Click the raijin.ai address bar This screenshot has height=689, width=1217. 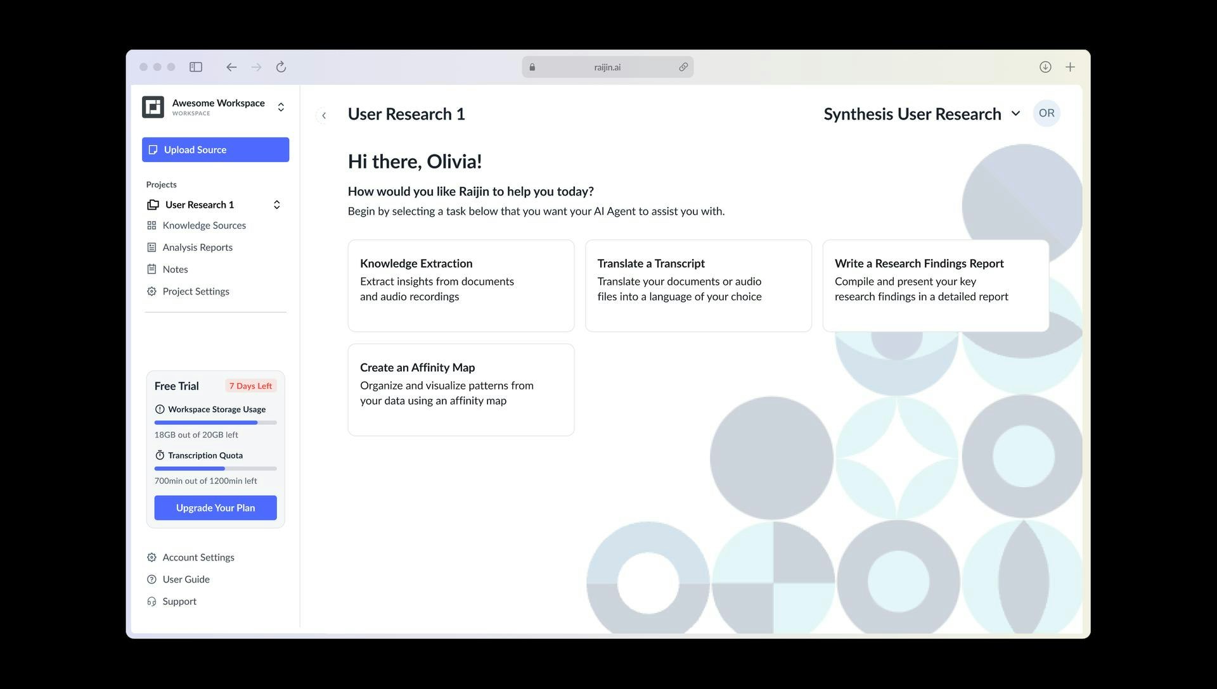(x=607, y=67)
